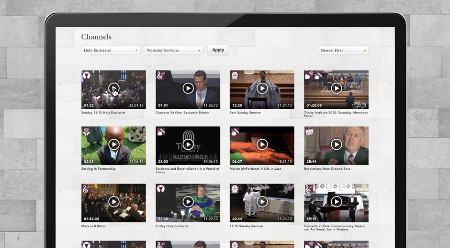The image size is (450, 248).
Task: Click chalice icon on Friday Holy Eucharist thumbnail
Action: pos(161,188)
